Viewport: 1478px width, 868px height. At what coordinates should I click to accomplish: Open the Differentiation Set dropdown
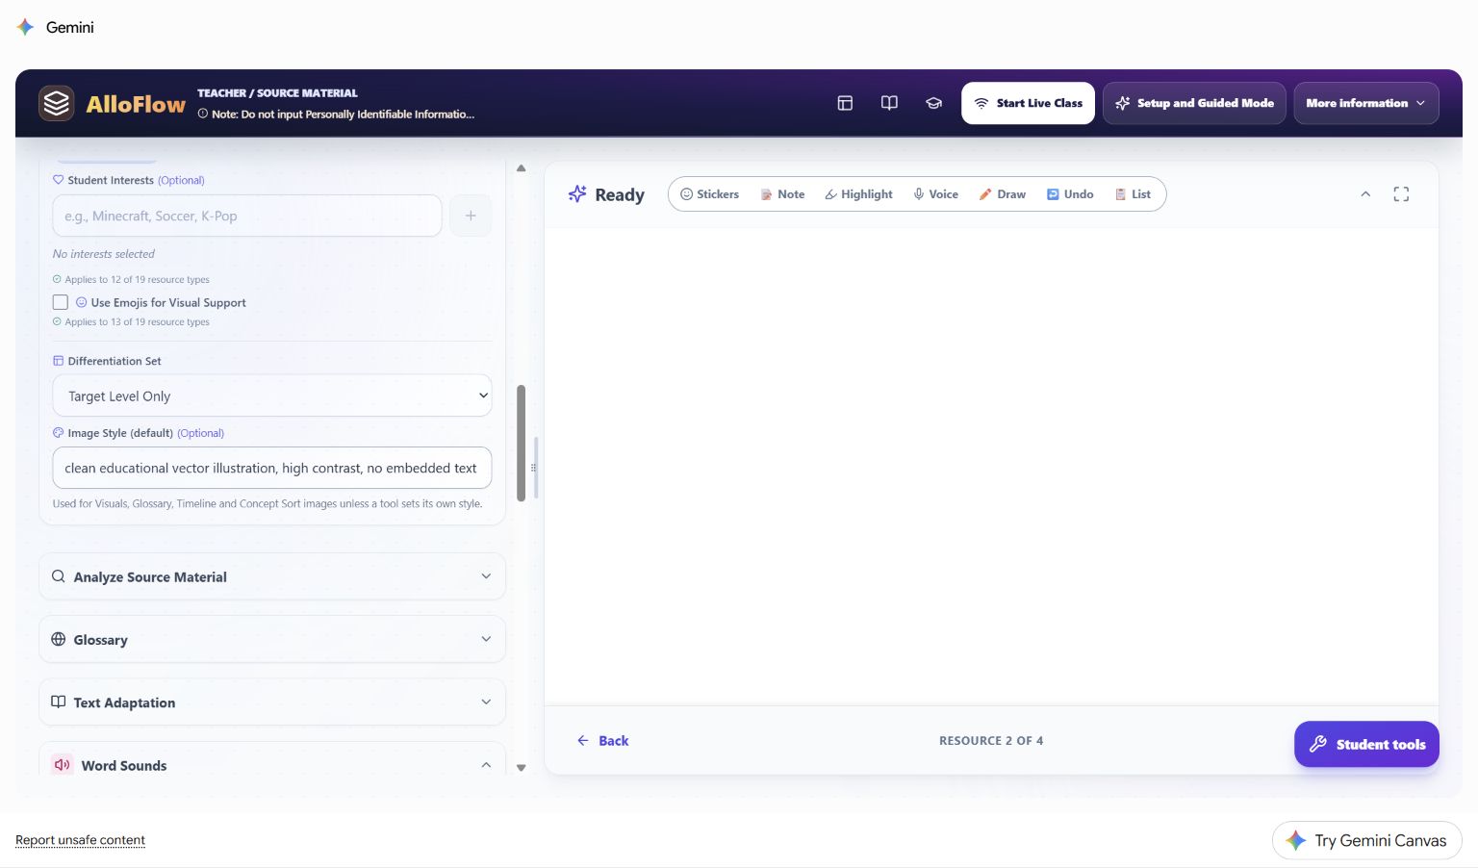click(x=272, y=396)
